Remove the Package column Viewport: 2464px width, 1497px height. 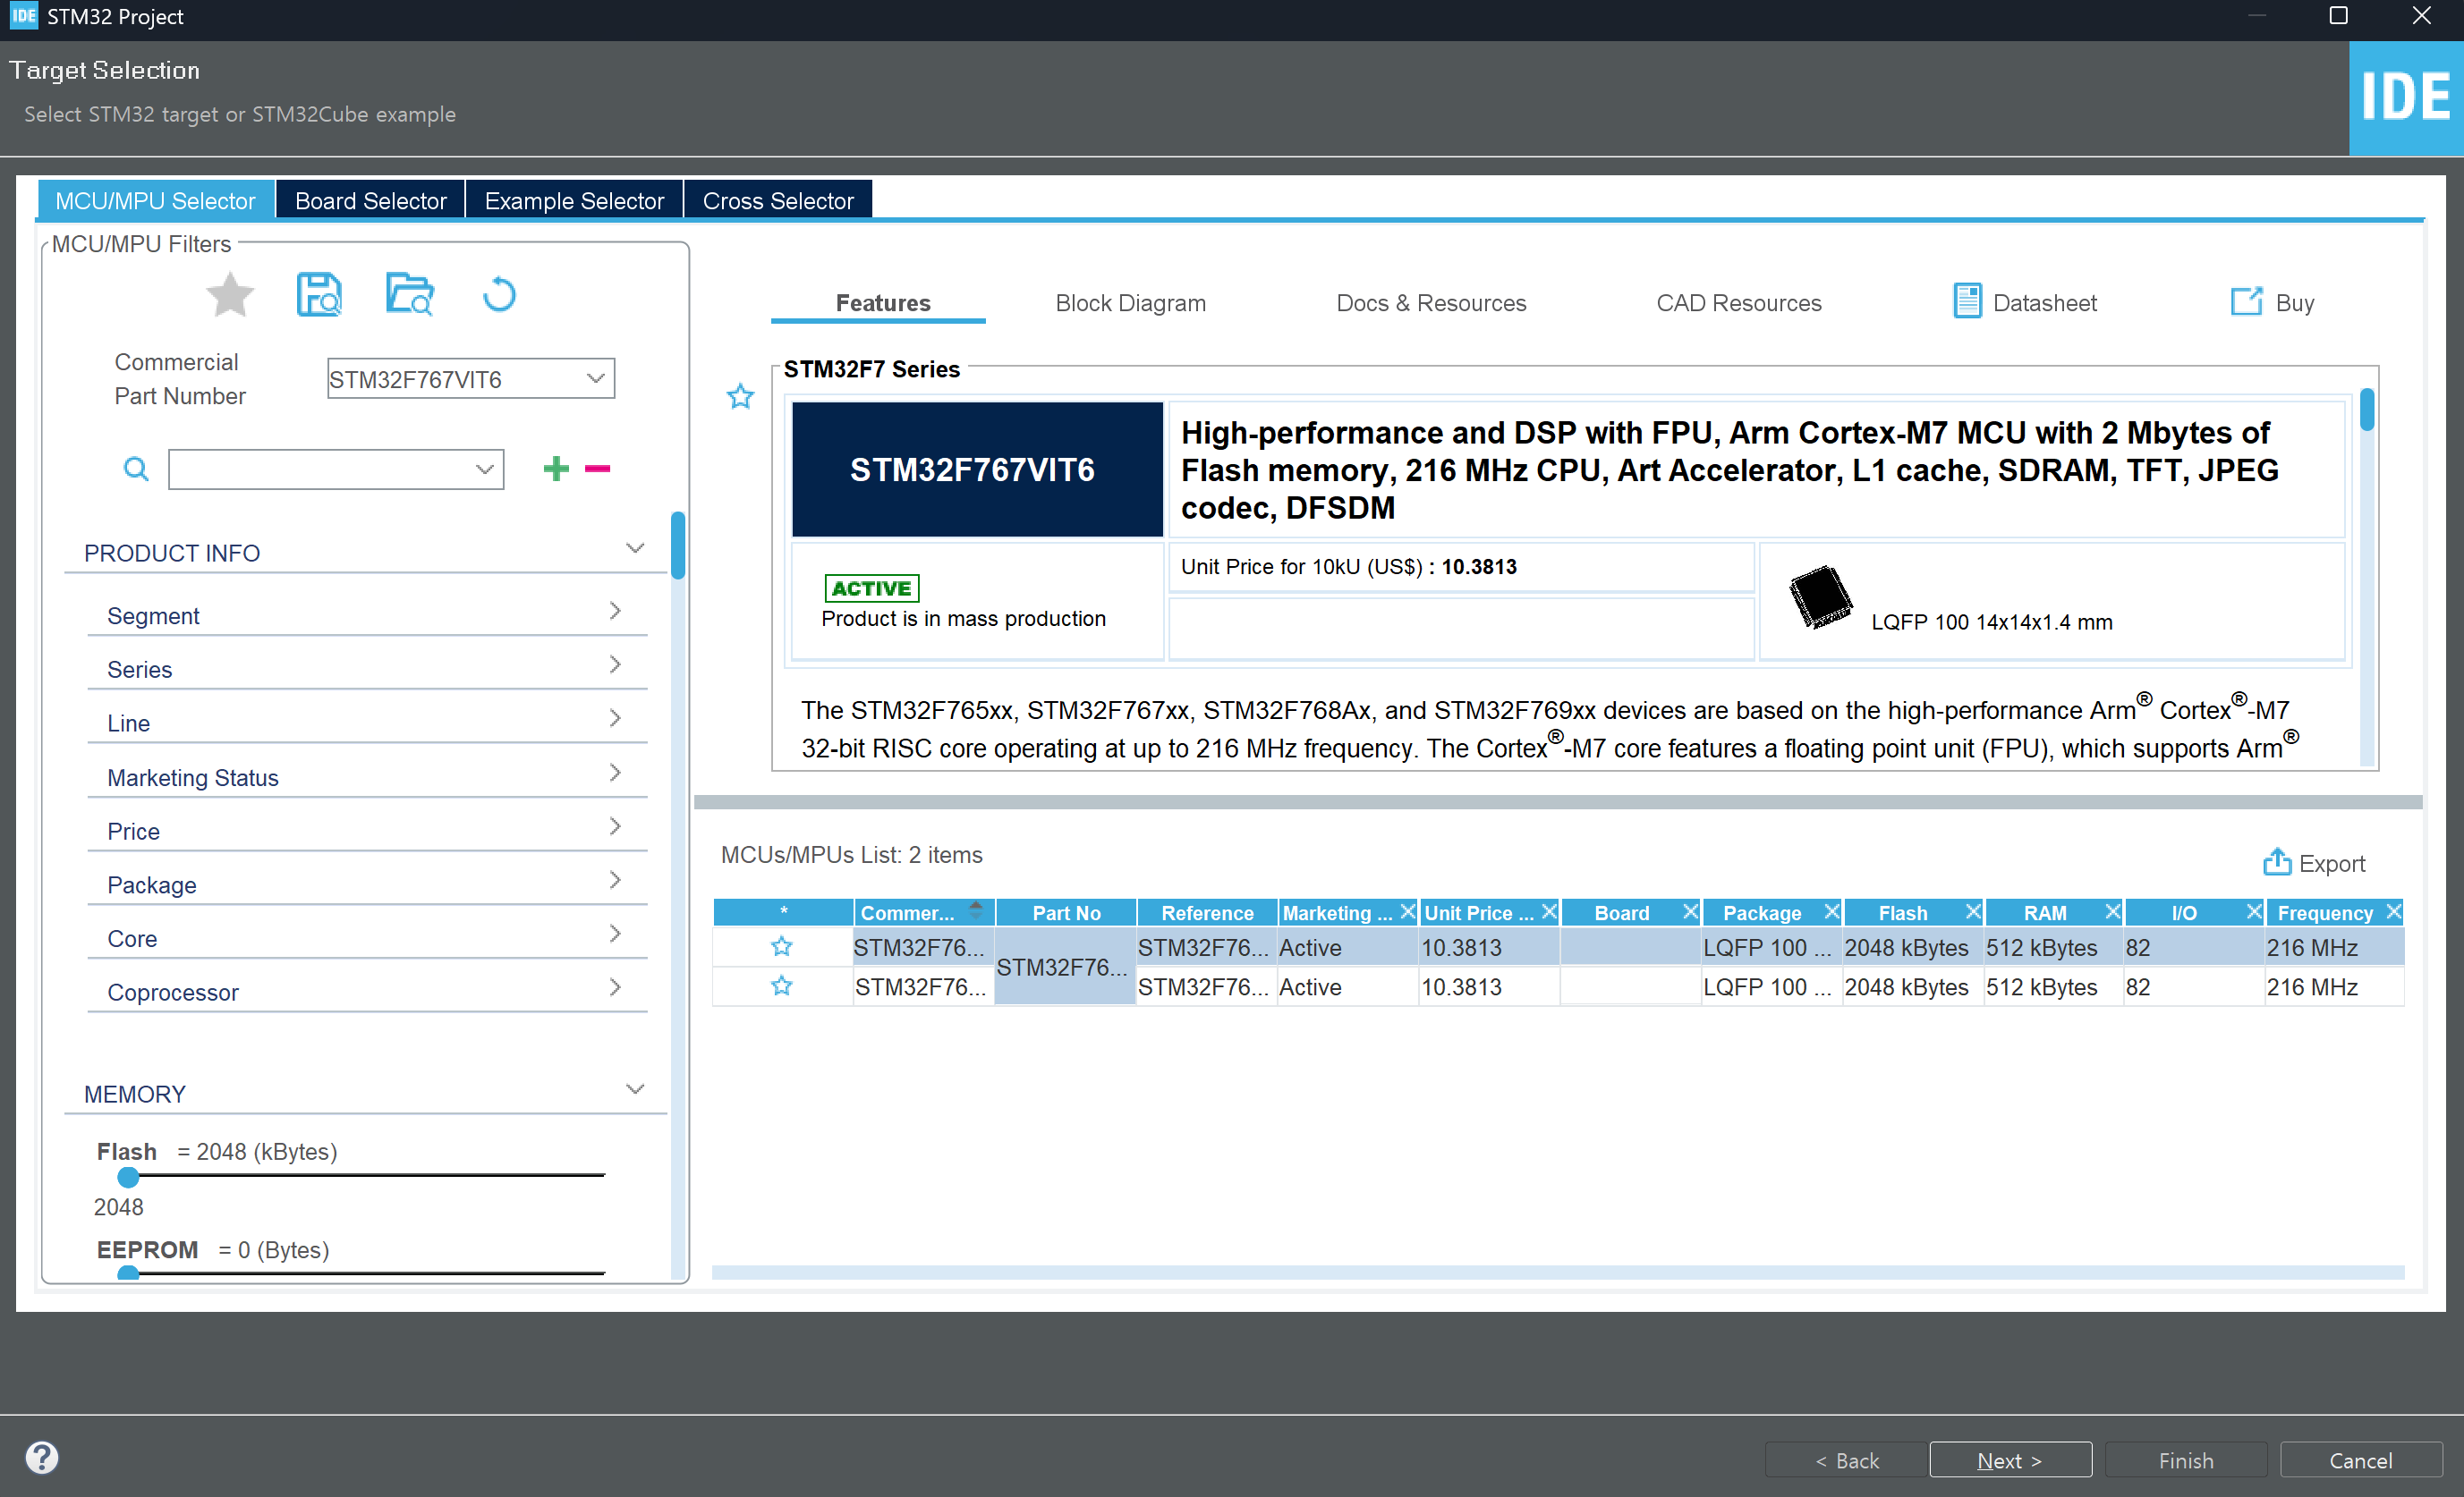tap(1831, 911)
